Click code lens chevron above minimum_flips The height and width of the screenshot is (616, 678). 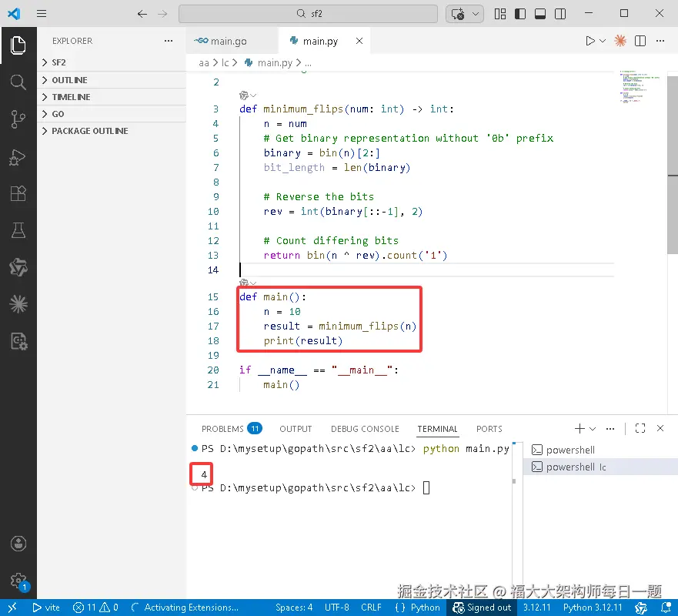(253, 95)
